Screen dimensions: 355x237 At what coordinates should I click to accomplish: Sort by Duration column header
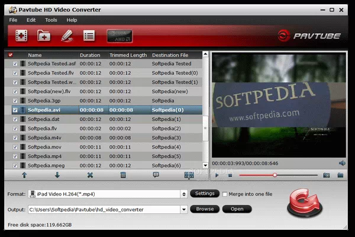pos(90,55)
